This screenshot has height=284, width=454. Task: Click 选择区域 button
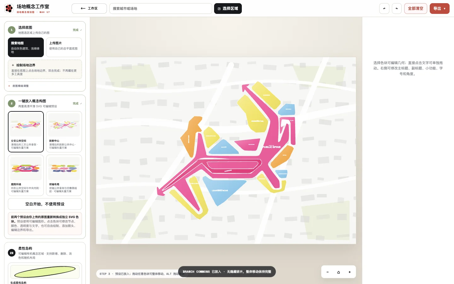[x=228, y=9]
